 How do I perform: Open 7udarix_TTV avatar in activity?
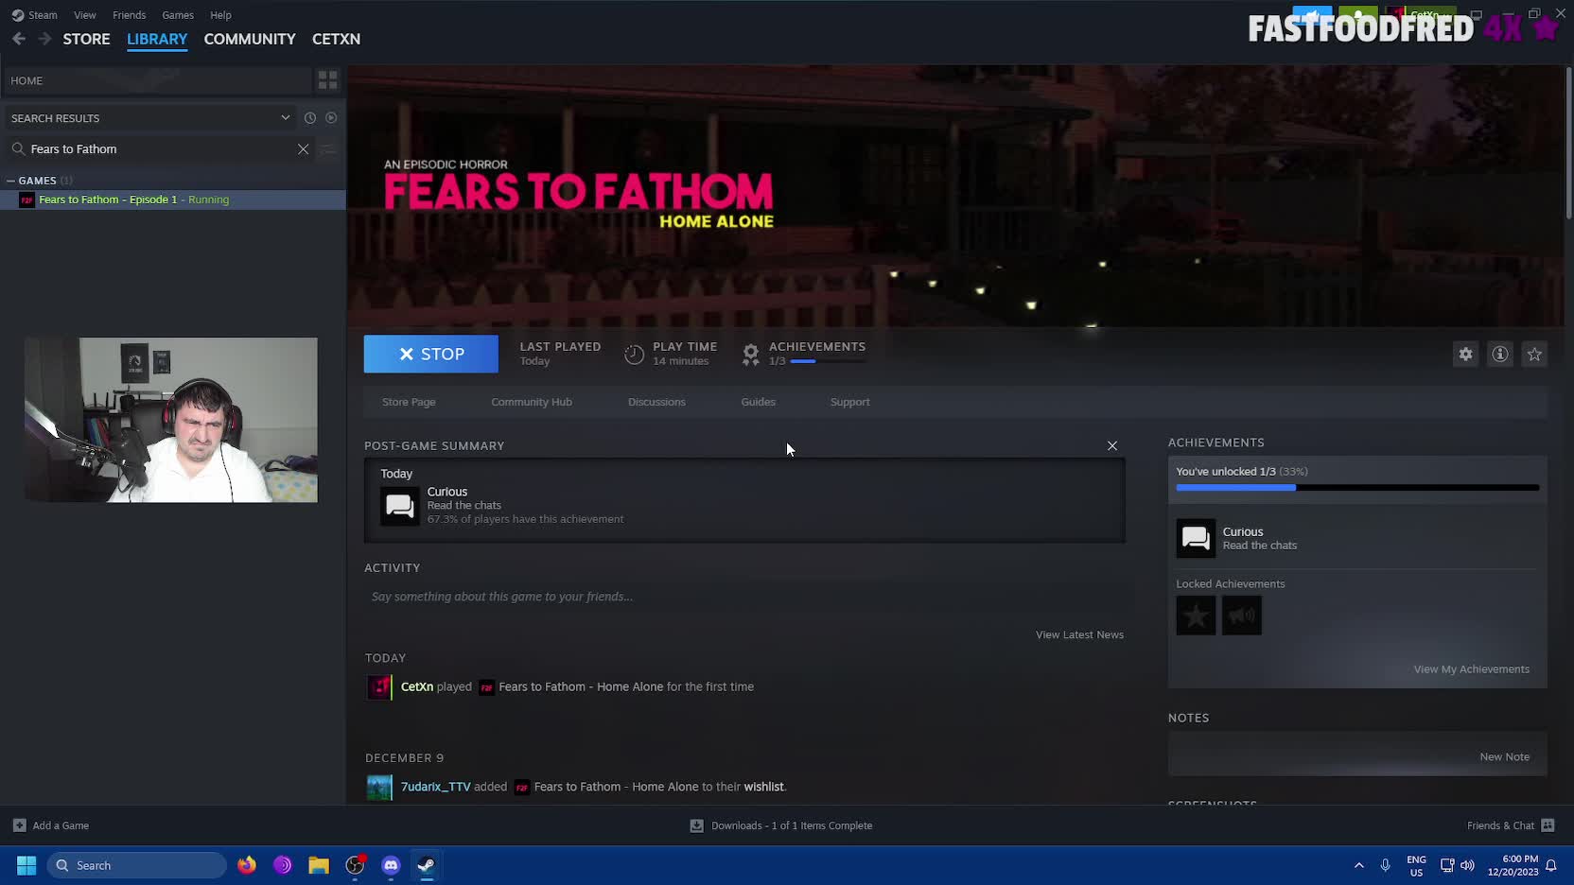(x=379, y=787)
